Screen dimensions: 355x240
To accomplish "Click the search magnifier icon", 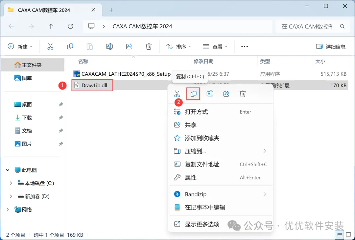I will [342, 26].
